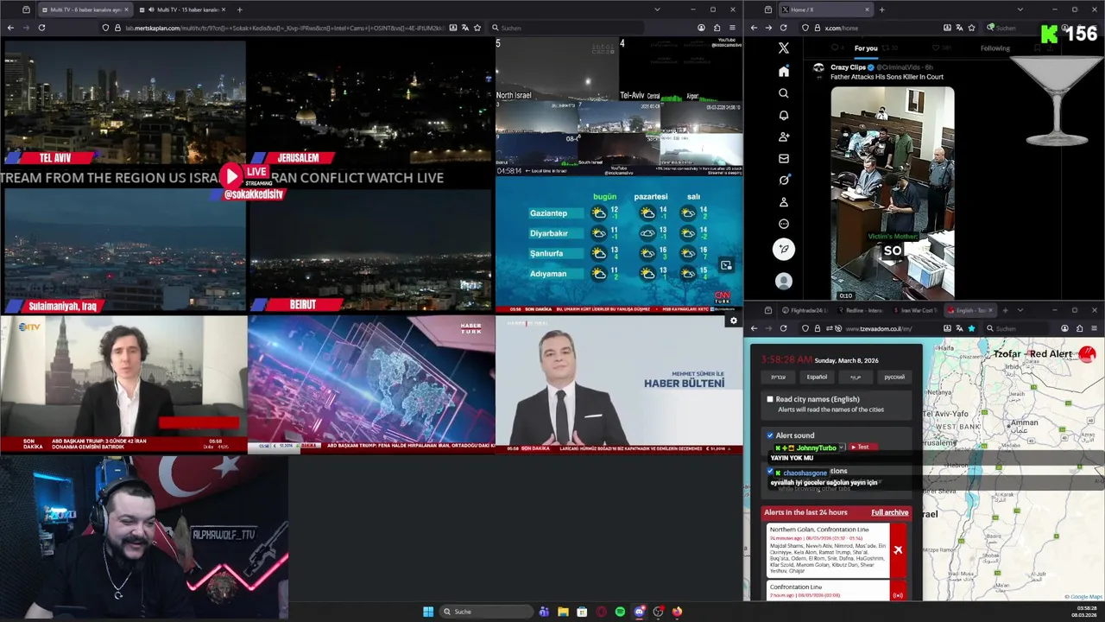Open Firefox from the taskbar
The width and height of the screenshot is (1105, 622).
[x=677, y=612]
